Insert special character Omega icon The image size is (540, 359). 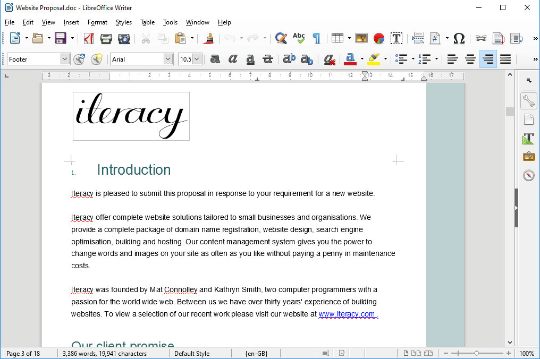click(x=459, y=38)
